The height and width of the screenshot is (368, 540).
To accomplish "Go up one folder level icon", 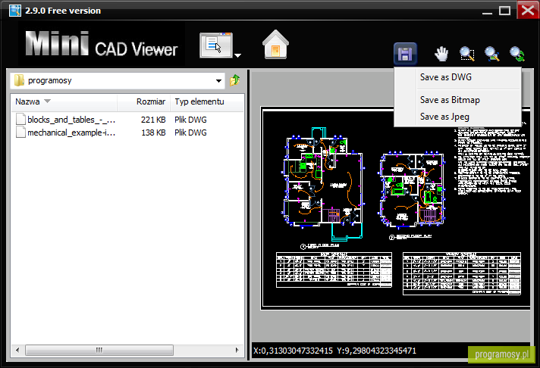I will 235,80.
